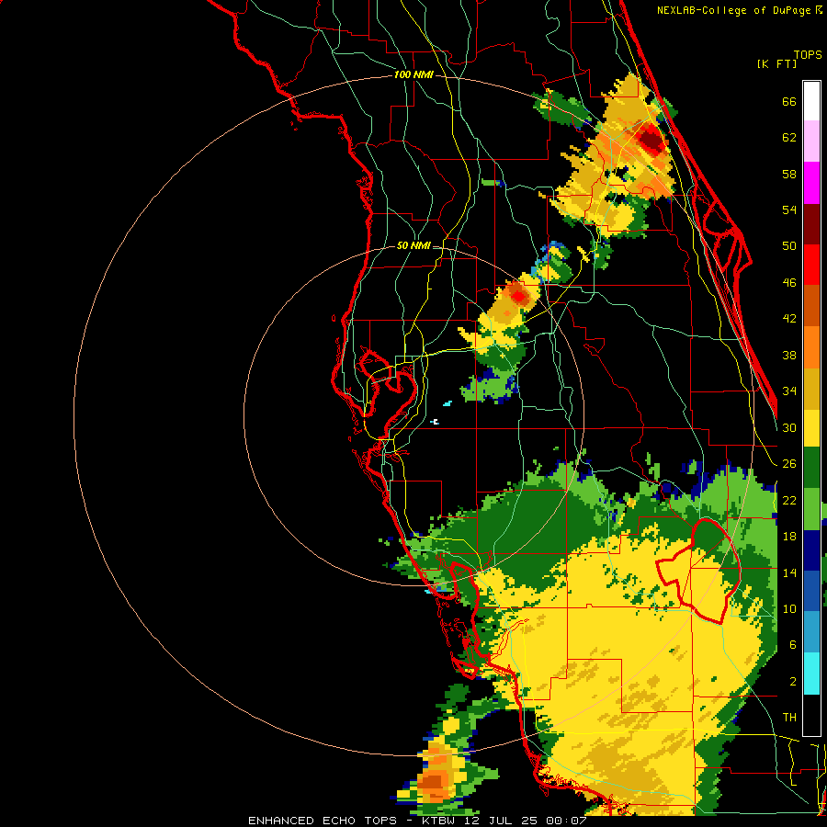
Task: Pick the light pink legend swatch
Action: [811, 142]
